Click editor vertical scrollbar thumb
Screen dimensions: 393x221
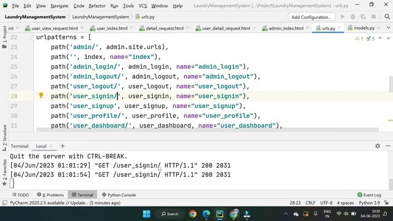[x=391, y=84]
